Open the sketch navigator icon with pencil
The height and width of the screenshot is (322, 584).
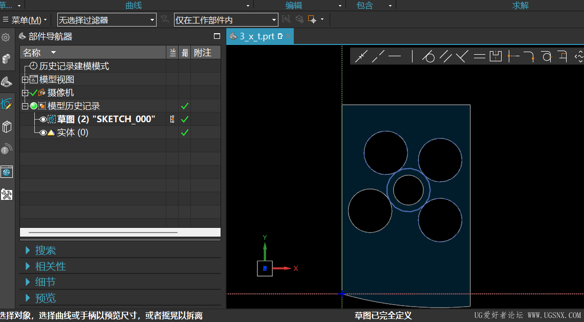point(6,104)
